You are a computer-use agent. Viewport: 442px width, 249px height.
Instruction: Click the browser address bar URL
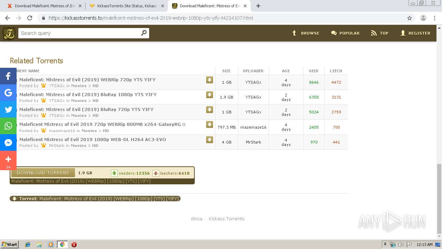(151, 18)
